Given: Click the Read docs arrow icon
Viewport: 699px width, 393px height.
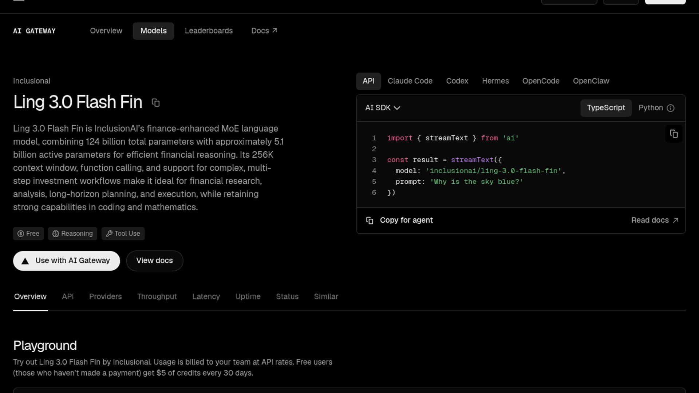Looking at the screenshot, I should tap(676, 220).
